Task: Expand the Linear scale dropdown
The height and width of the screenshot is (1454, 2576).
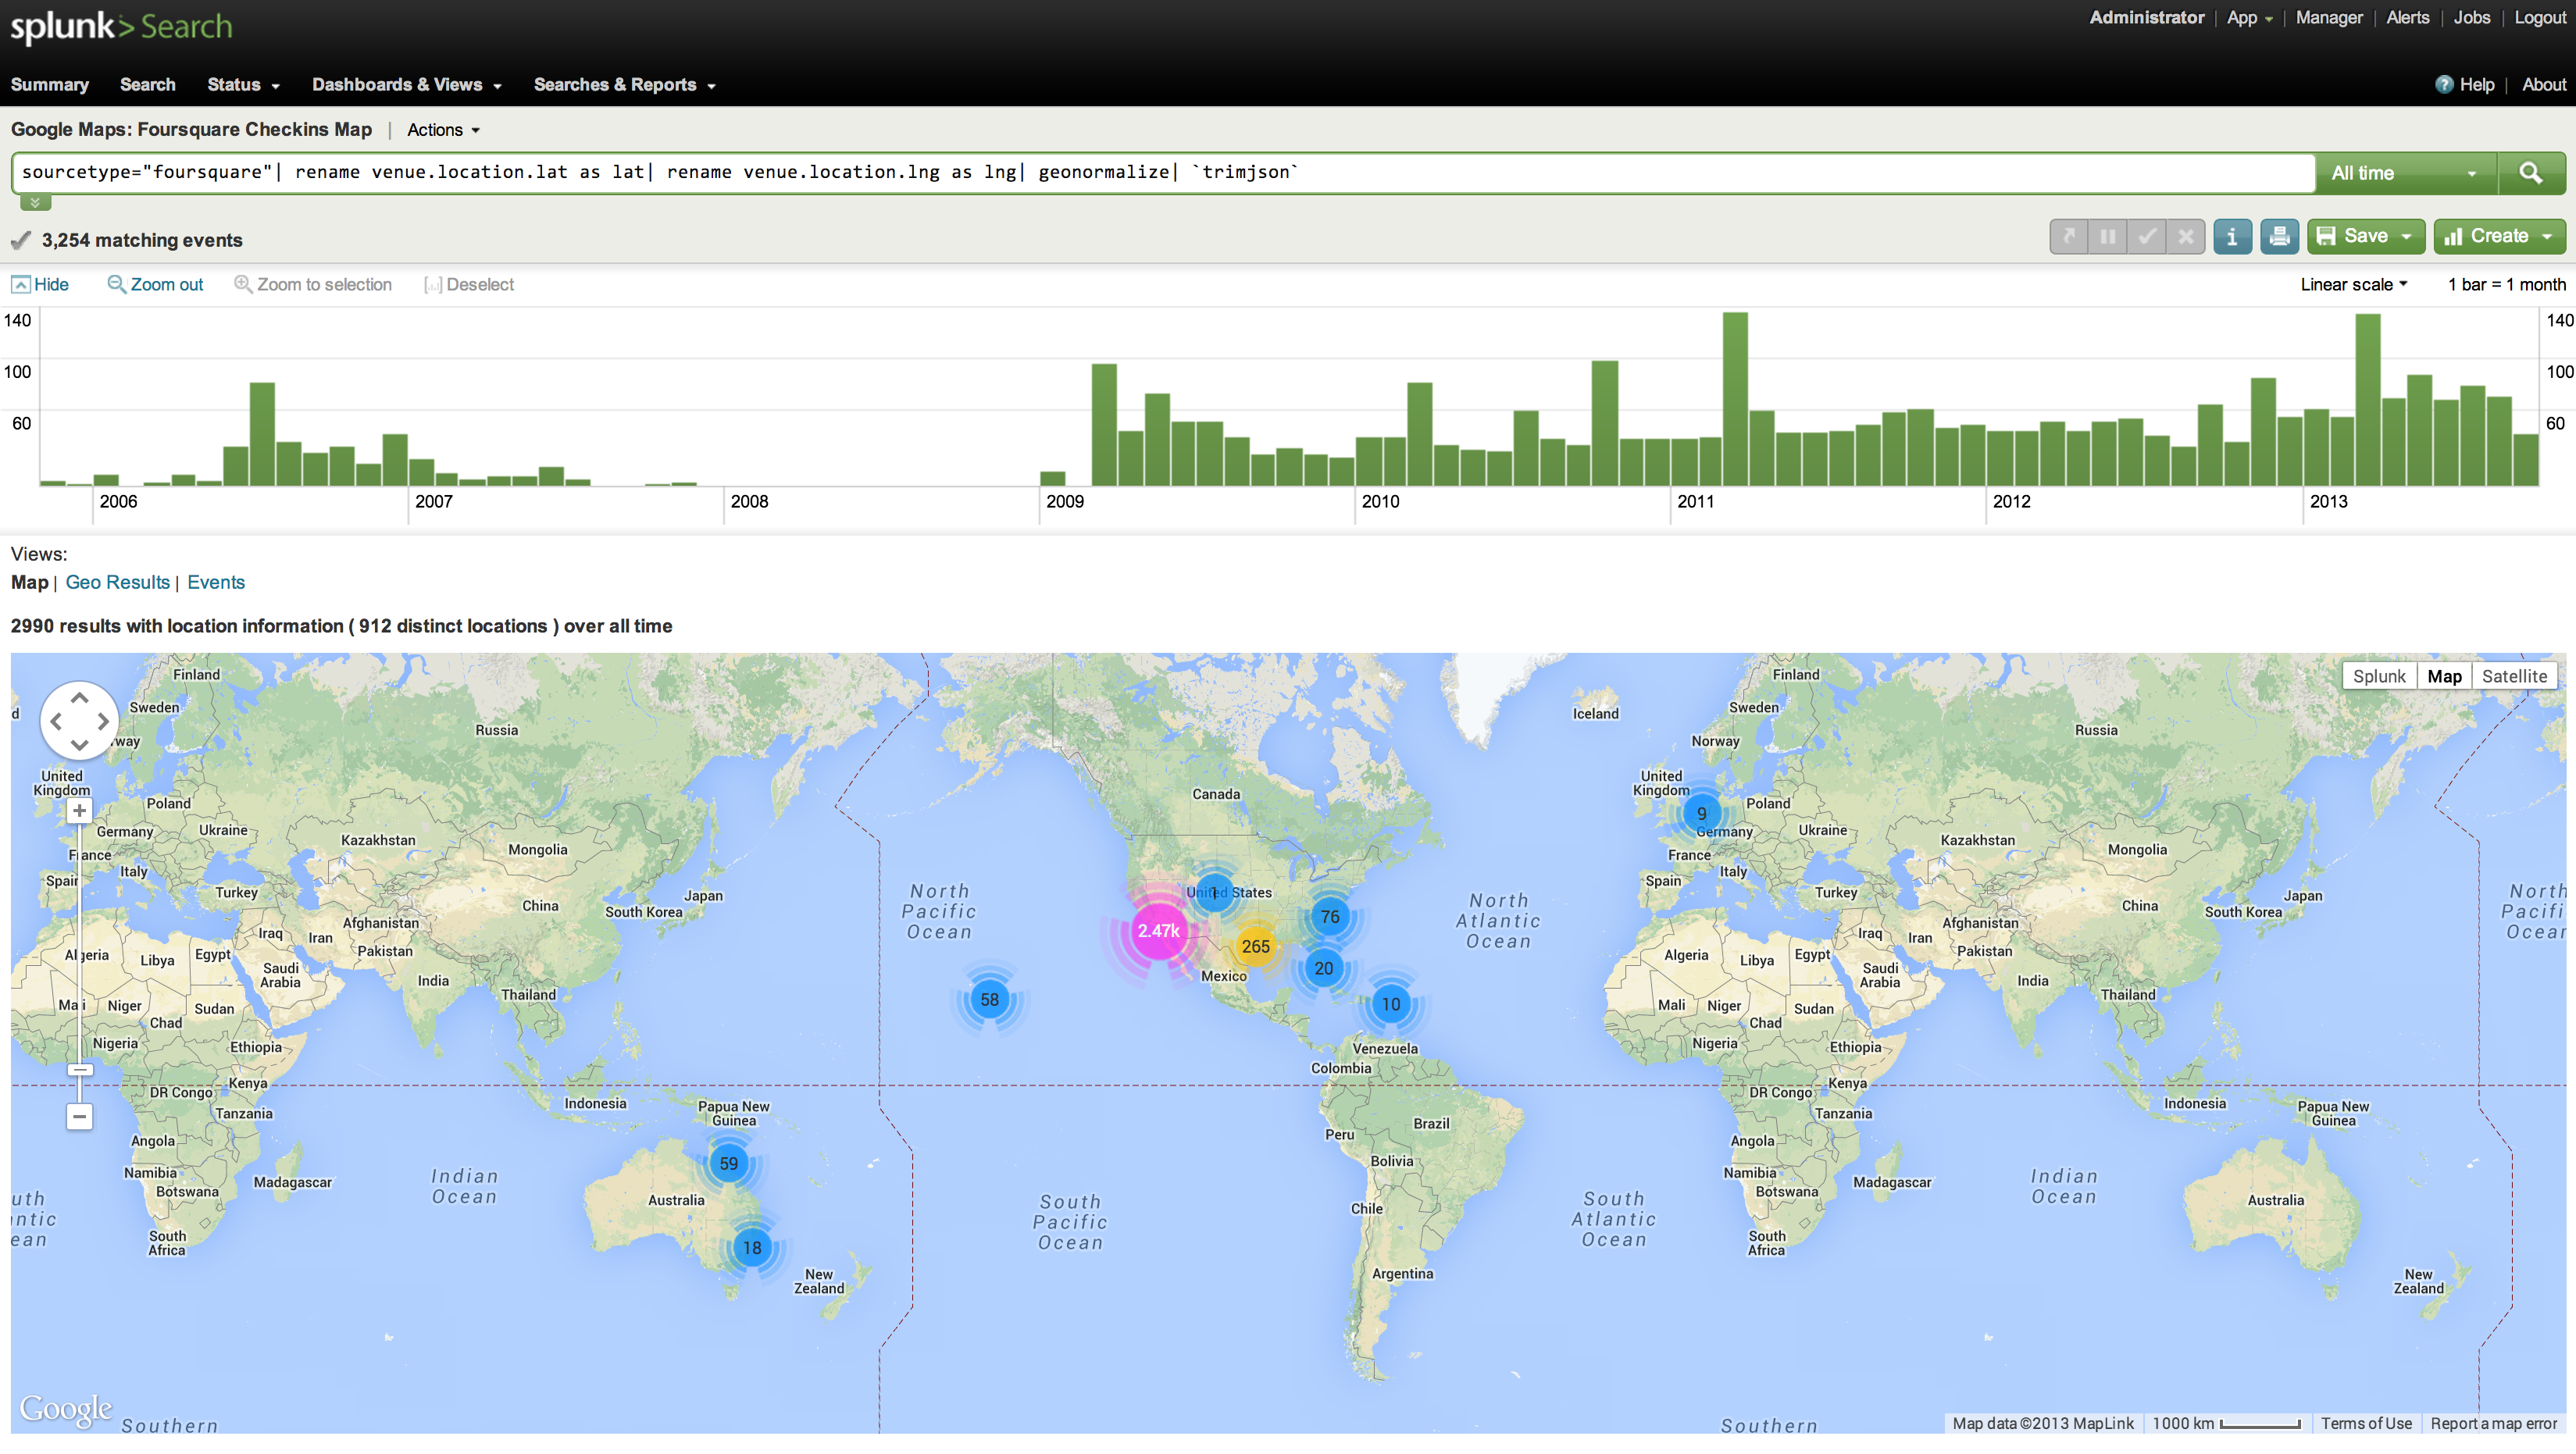Action: tap(2353, 285)
